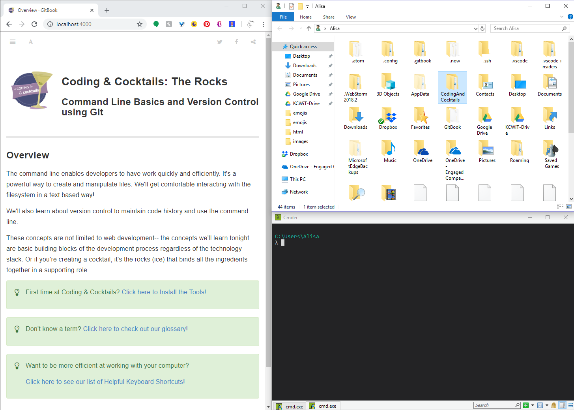Open GitBook table of contents sidebar toggle

[13, 42]
